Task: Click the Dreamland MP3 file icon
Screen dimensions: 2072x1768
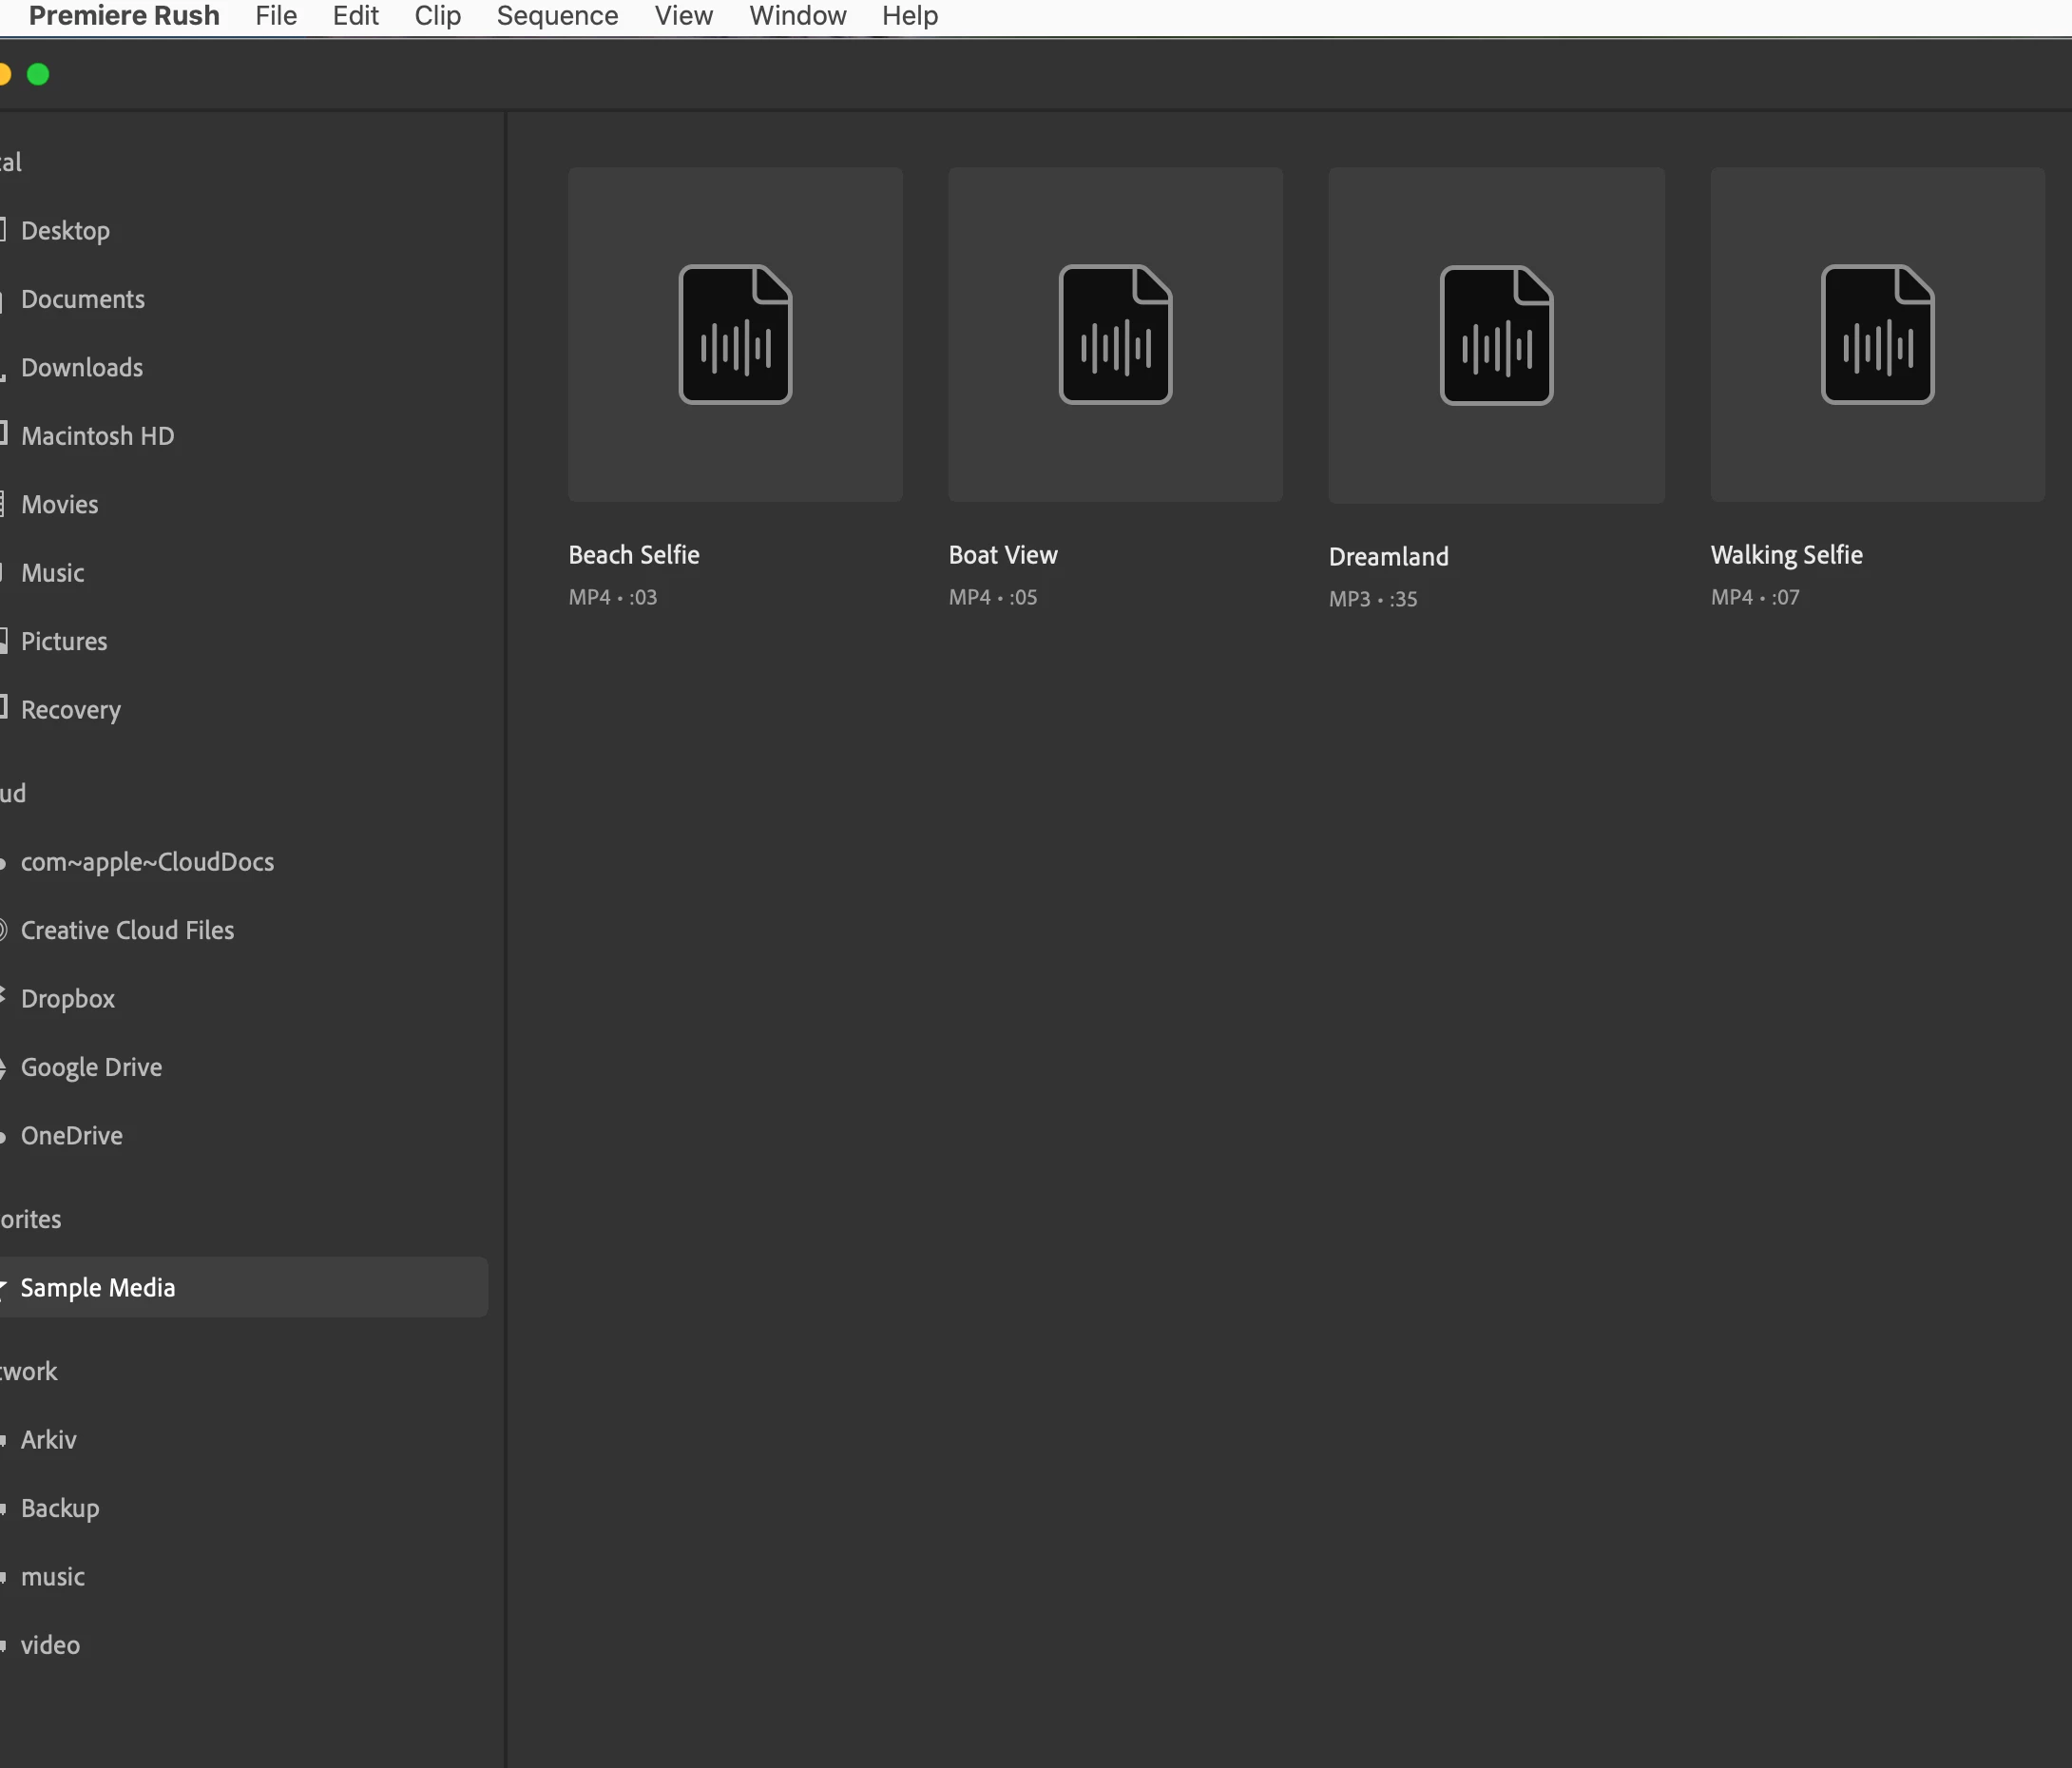Action: point(1496,335)
